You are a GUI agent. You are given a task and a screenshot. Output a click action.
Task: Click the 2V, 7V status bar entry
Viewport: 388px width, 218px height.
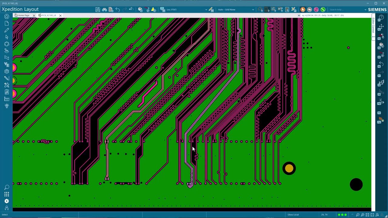(324, 215)
